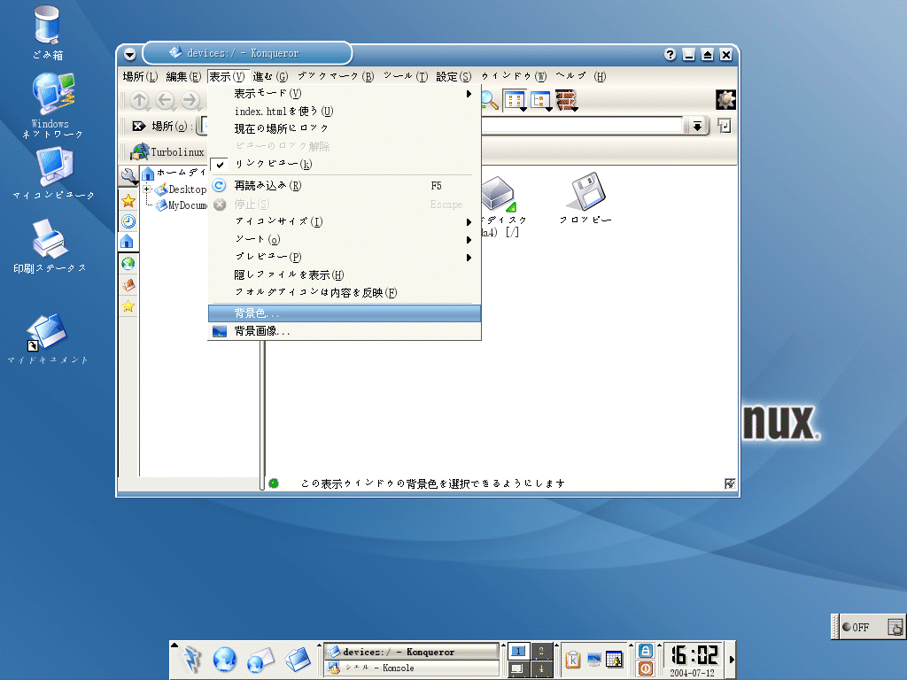Switch to the シェル - Konsole taskbar entry
The image size is (907, 680).
pos(411,668)
